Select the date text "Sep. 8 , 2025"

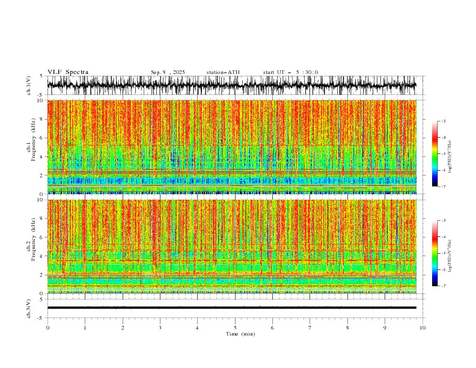pyautogui.click(x=168, y=72)
